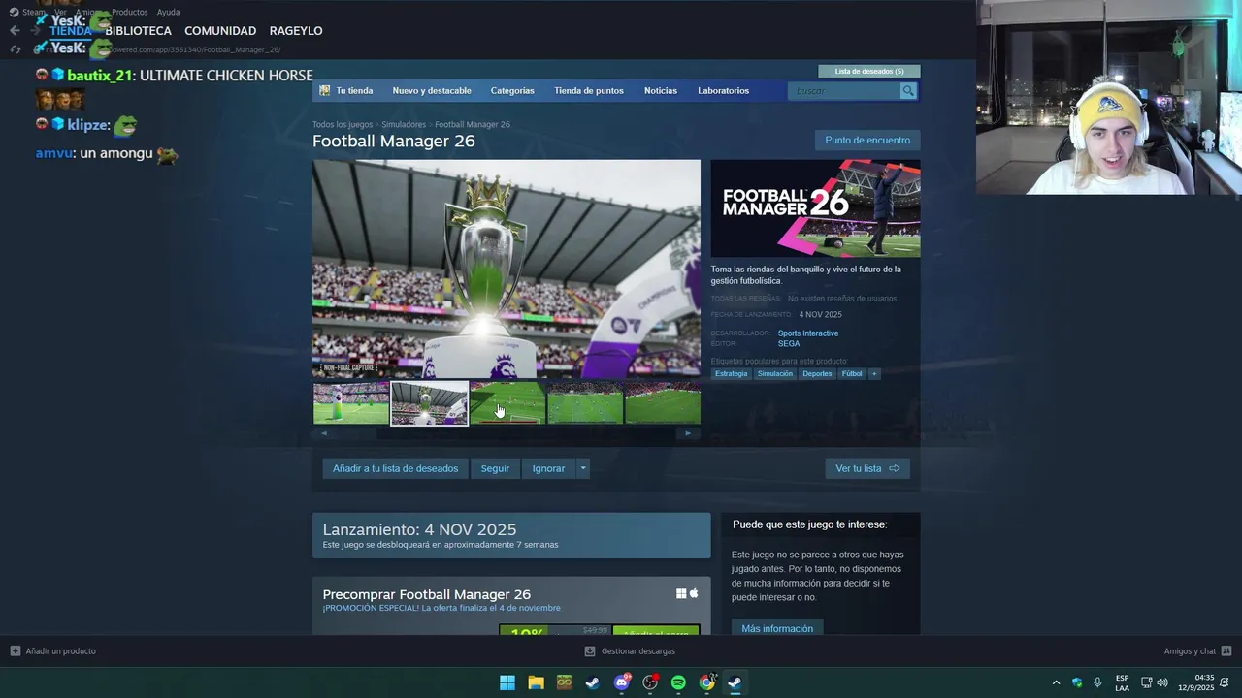Open the RAGEYLO profile tab
The image size is (1242, 698).
296,31
